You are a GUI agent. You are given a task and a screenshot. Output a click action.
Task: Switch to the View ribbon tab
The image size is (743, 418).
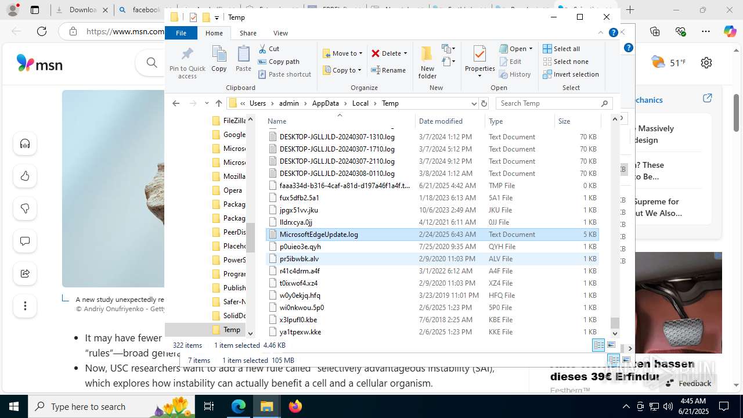coord(280,33)
